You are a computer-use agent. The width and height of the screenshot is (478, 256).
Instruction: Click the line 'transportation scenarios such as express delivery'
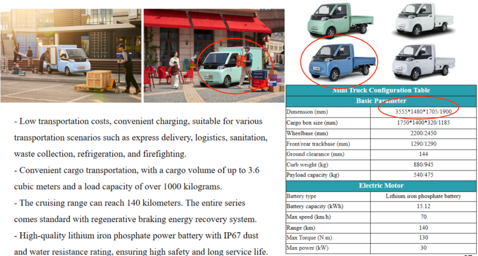[x=141, y=138]
